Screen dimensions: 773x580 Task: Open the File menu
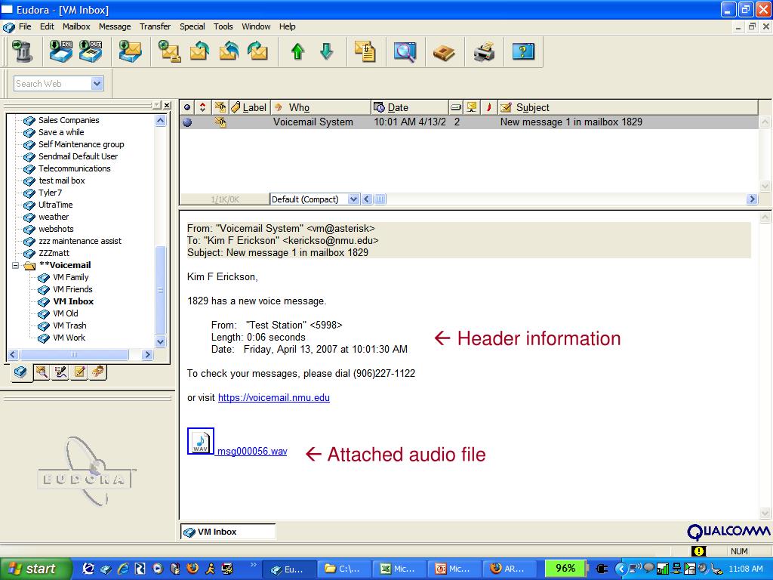(x=25, y=26)
